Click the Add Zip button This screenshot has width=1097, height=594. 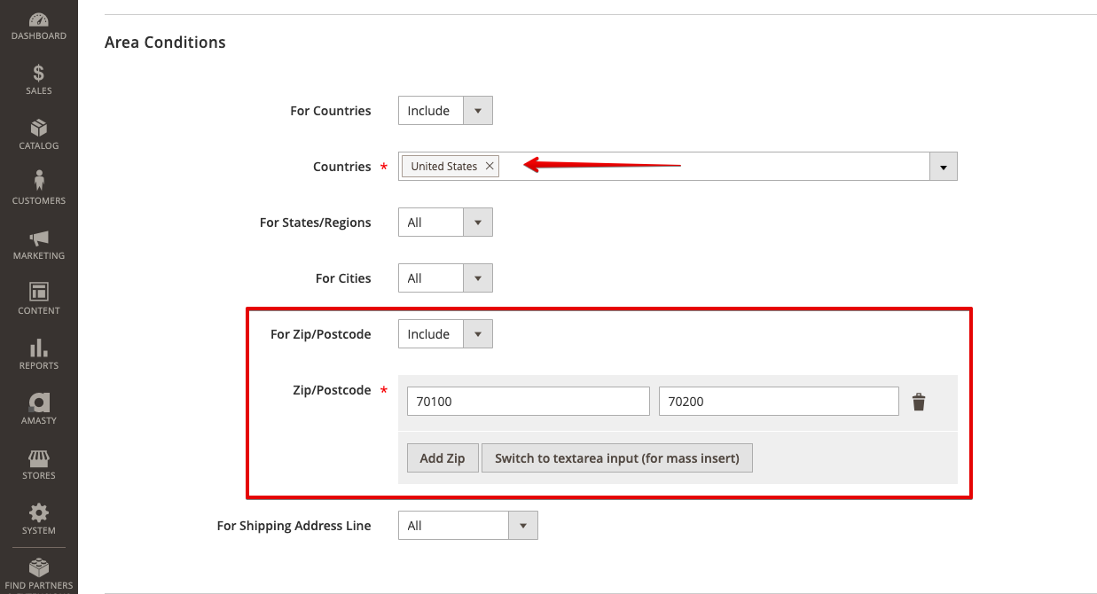point(443,458)
